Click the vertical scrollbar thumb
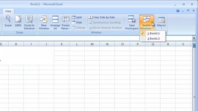198x111 pixels. click(x=194, y=97)
